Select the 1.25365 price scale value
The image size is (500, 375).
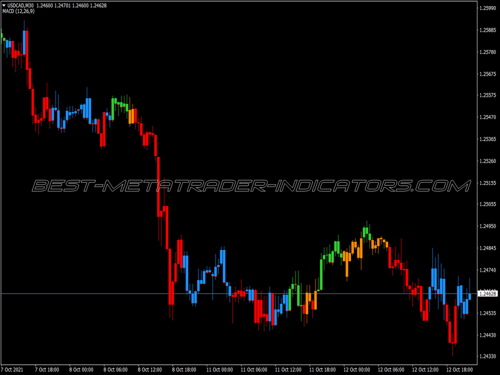point(488,139)
